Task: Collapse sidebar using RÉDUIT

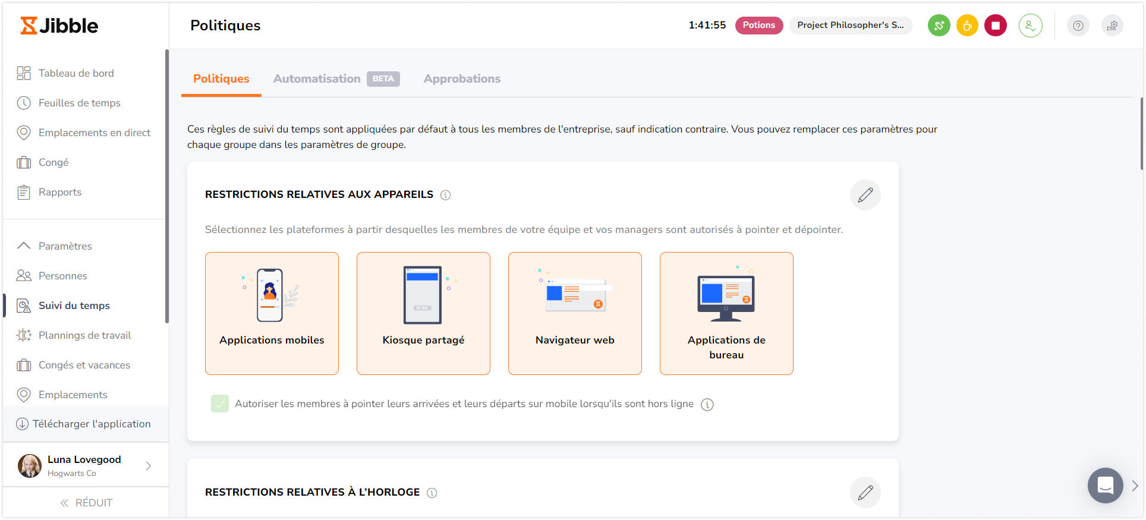Action: (86, 503)
